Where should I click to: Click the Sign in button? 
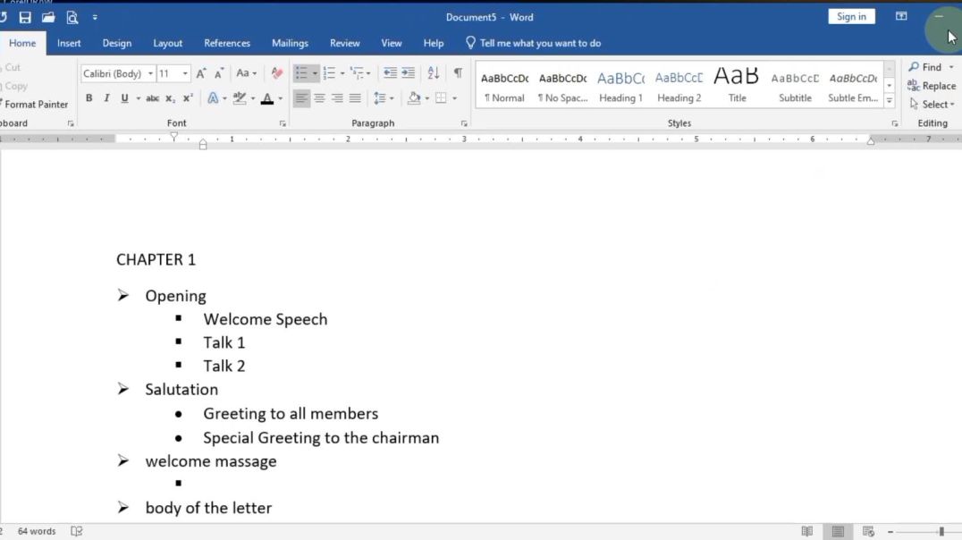pos(850,15)
